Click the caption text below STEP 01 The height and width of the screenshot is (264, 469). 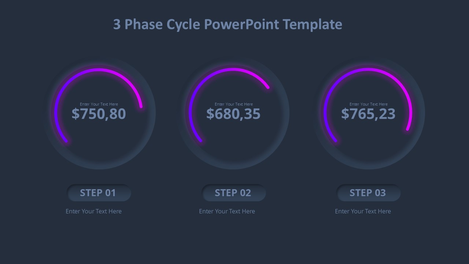pos(93,211)
